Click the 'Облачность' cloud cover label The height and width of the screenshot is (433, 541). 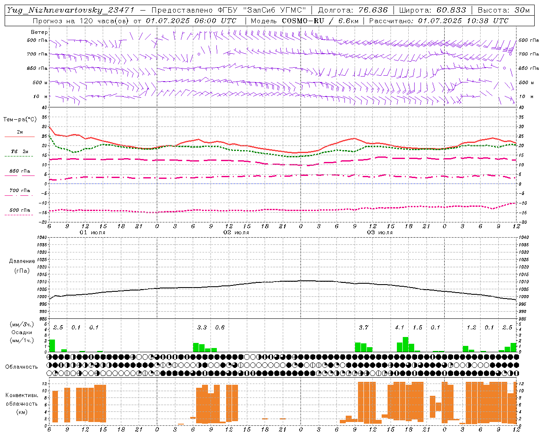21,367
